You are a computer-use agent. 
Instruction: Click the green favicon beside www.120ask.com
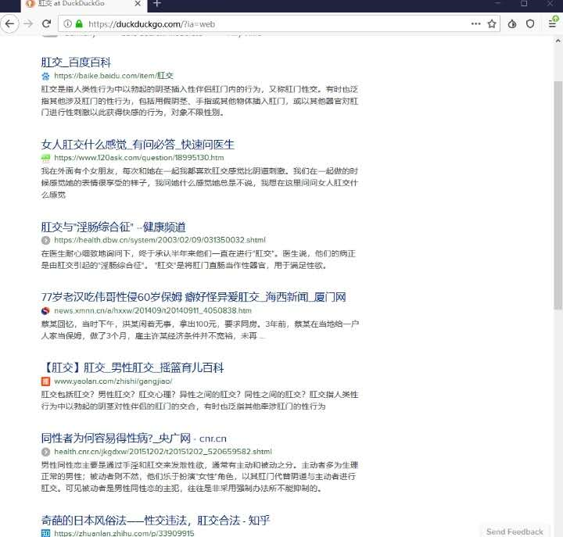click(45, 158)
